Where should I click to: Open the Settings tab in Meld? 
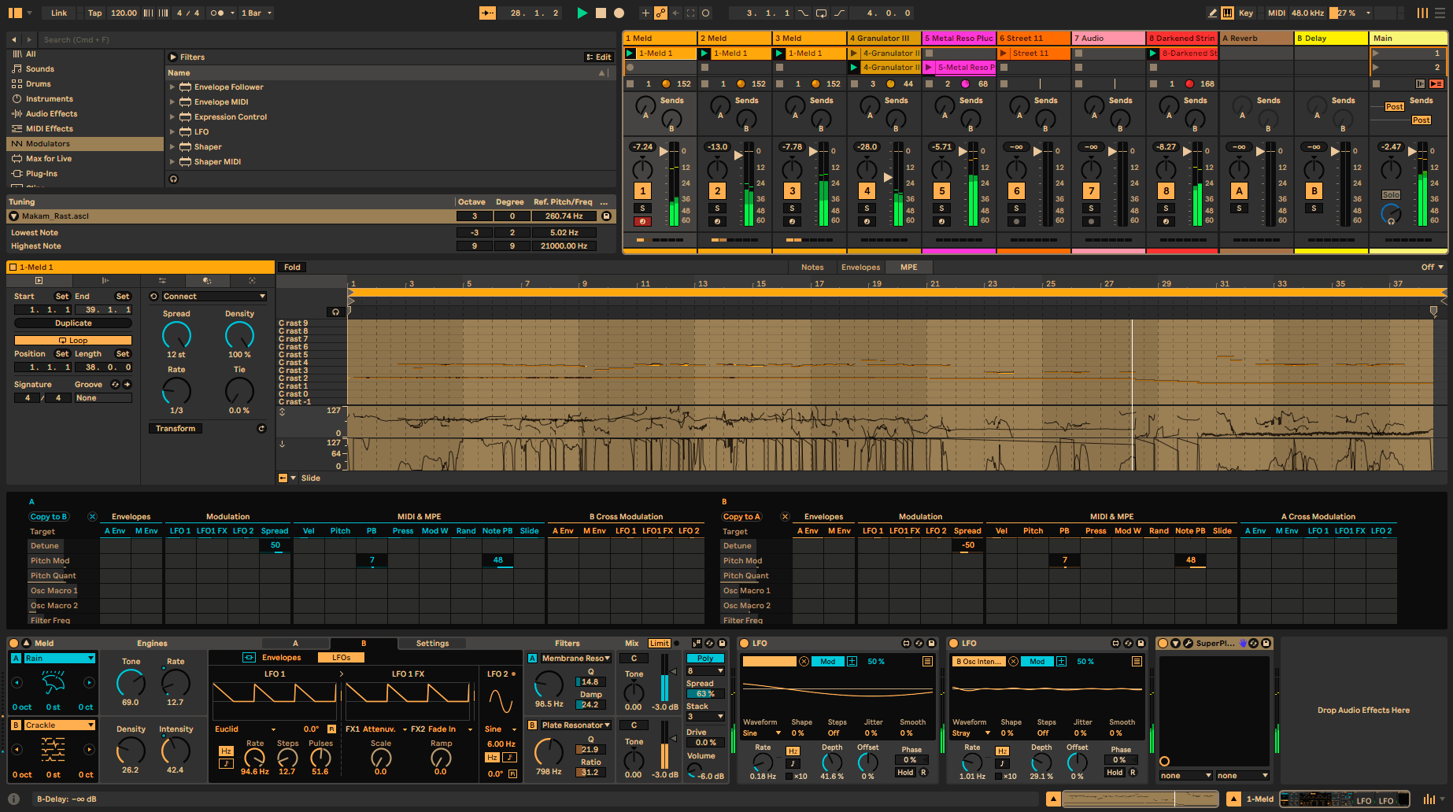tap(432, 643)
